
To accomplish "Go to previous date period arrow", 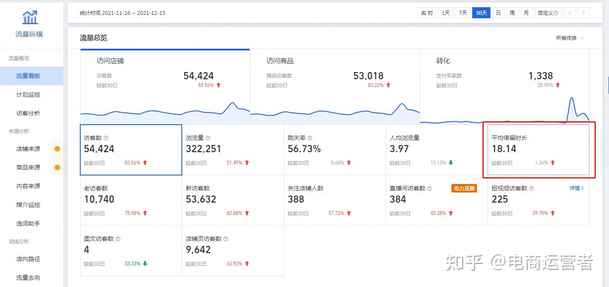I will pos(570,13).
